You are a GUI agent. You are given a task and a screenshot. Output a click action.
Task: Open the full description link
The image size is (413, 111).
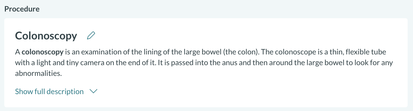[x=49, y=92]
